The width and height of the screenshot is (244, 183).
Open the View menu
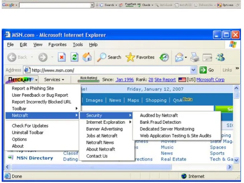(x=38, y=45)
